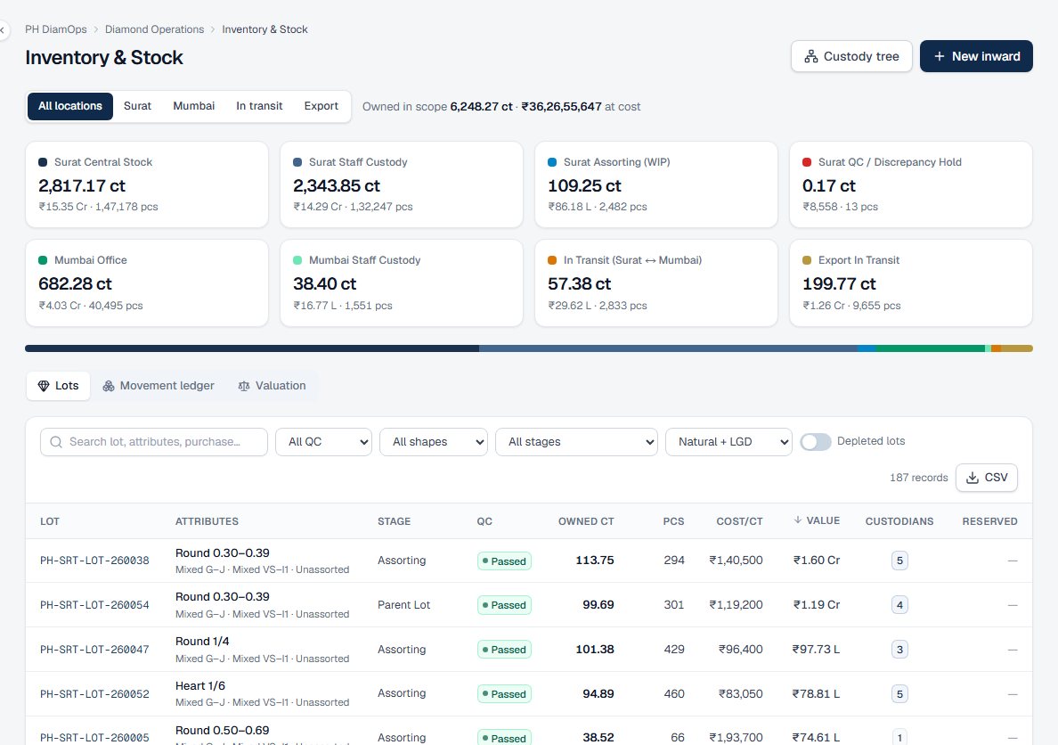1058x745 pixels.
Task: Click the 101.38 owned carat cell
Action: click(x=594, y=650)
